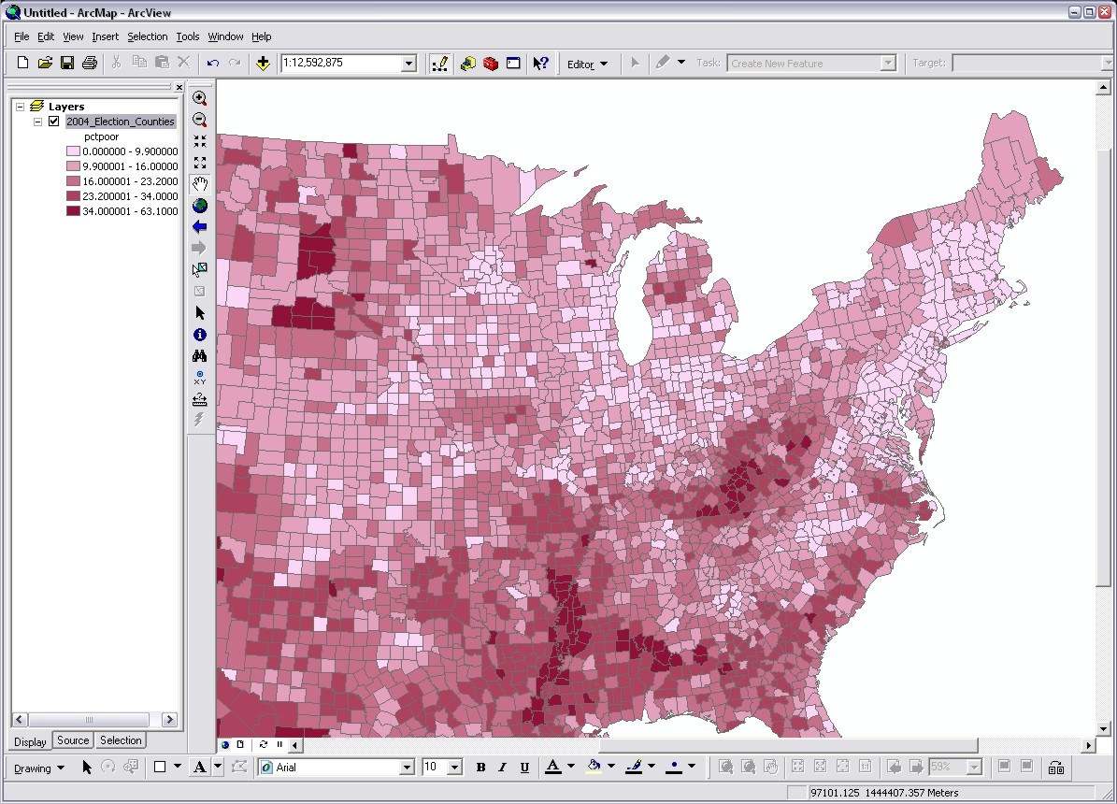Open the Editor toolbar menu

pos(587,64)
